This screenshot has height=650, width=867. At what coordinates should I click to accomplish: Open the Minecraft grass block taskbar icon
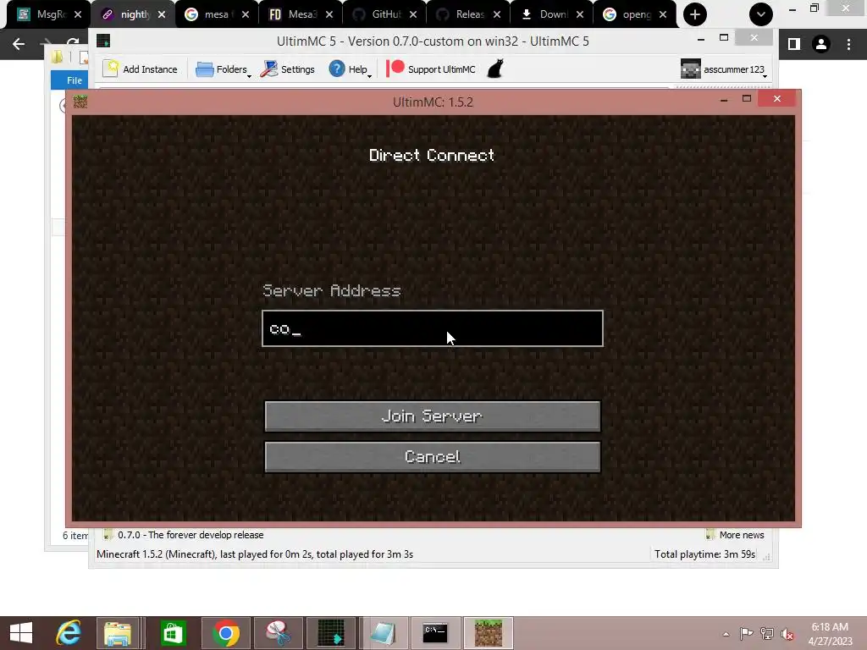(x=489, y=633)
